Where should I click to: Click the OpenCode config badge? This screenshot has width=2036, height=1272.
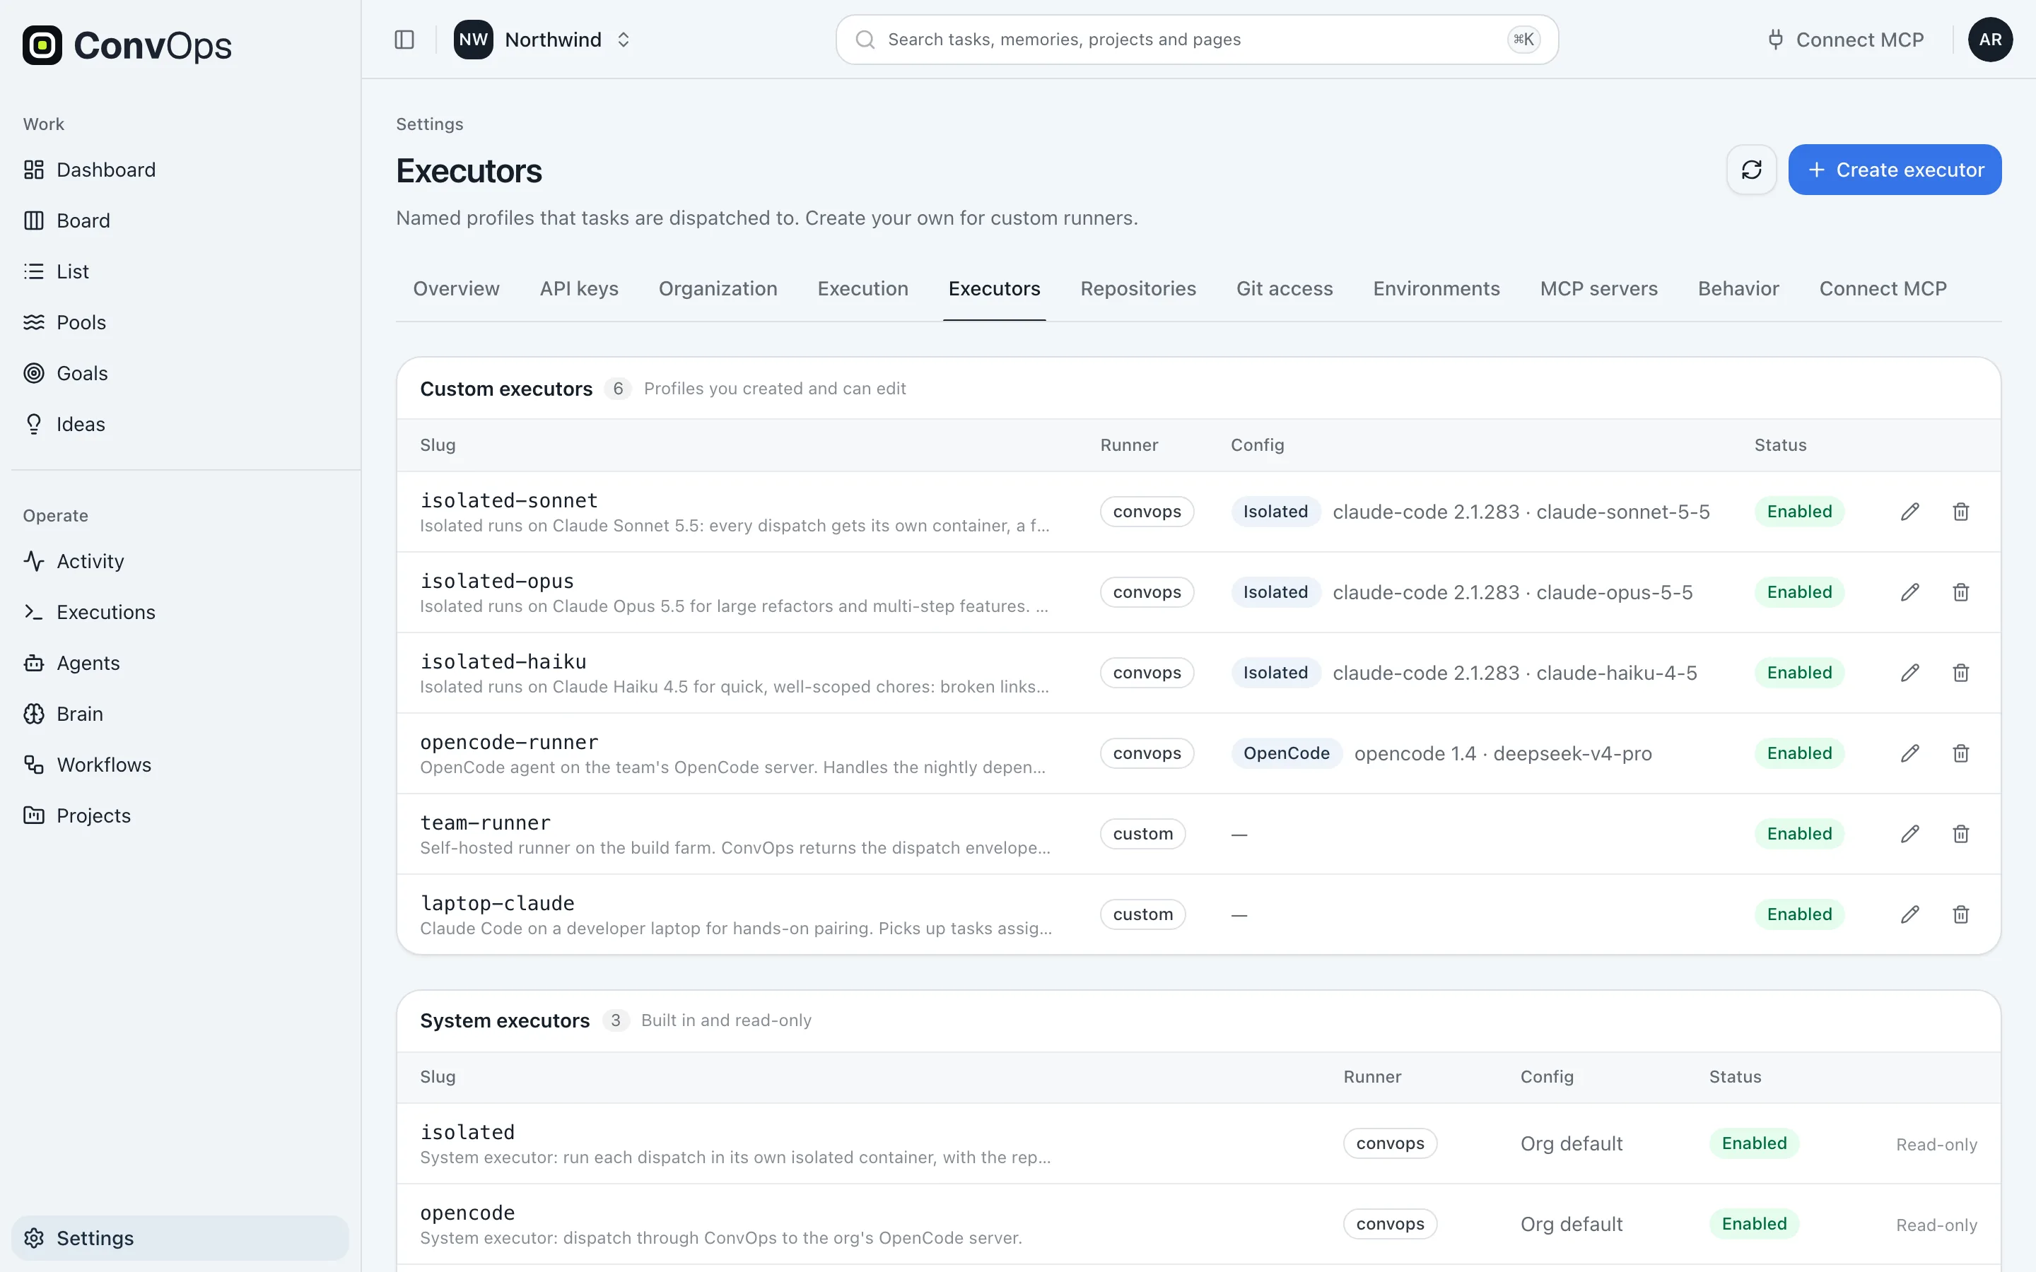click(x=1285, y=753)
